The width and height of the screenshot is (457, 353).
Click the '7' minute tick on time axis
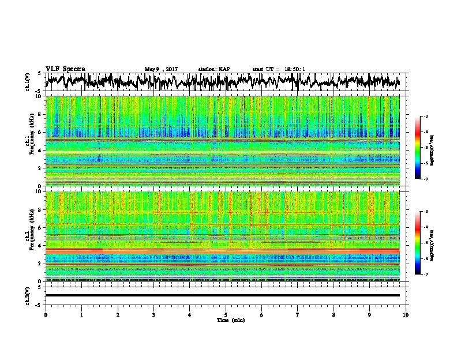tap(298, 315)
